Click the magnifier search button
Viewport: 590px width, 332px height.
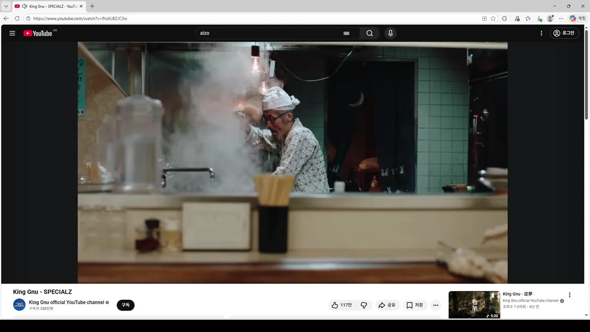pyautogui.click(x=370, y=33)
